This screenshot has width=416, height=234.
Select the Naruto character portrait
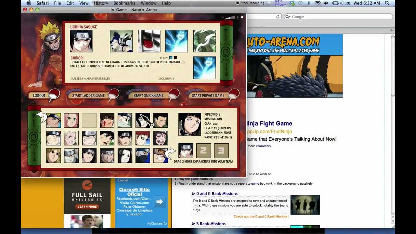(54, 121)
